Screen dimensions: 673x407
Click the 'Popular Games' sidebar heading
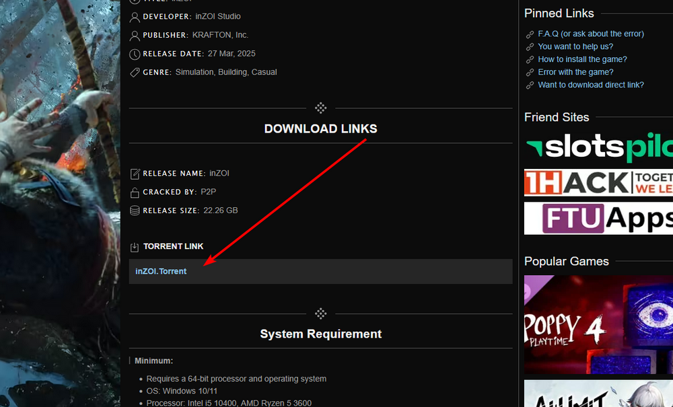[x=567, y=261]
